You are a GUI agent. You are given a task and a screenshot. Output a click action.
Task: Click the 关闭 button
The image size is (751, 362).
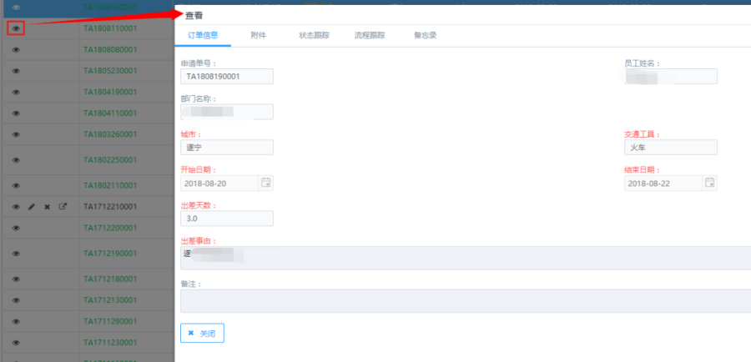[x=202, y=333]
